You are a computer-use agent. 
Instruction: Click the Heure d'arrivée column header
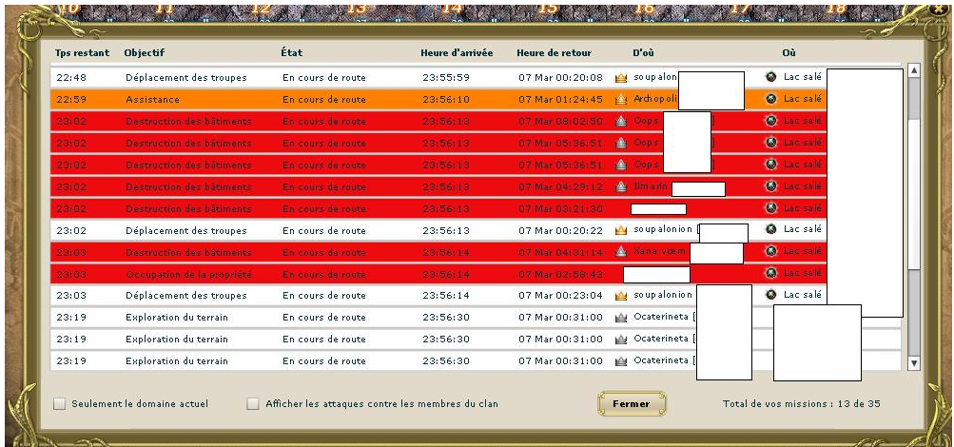click(x=457, y=53)
